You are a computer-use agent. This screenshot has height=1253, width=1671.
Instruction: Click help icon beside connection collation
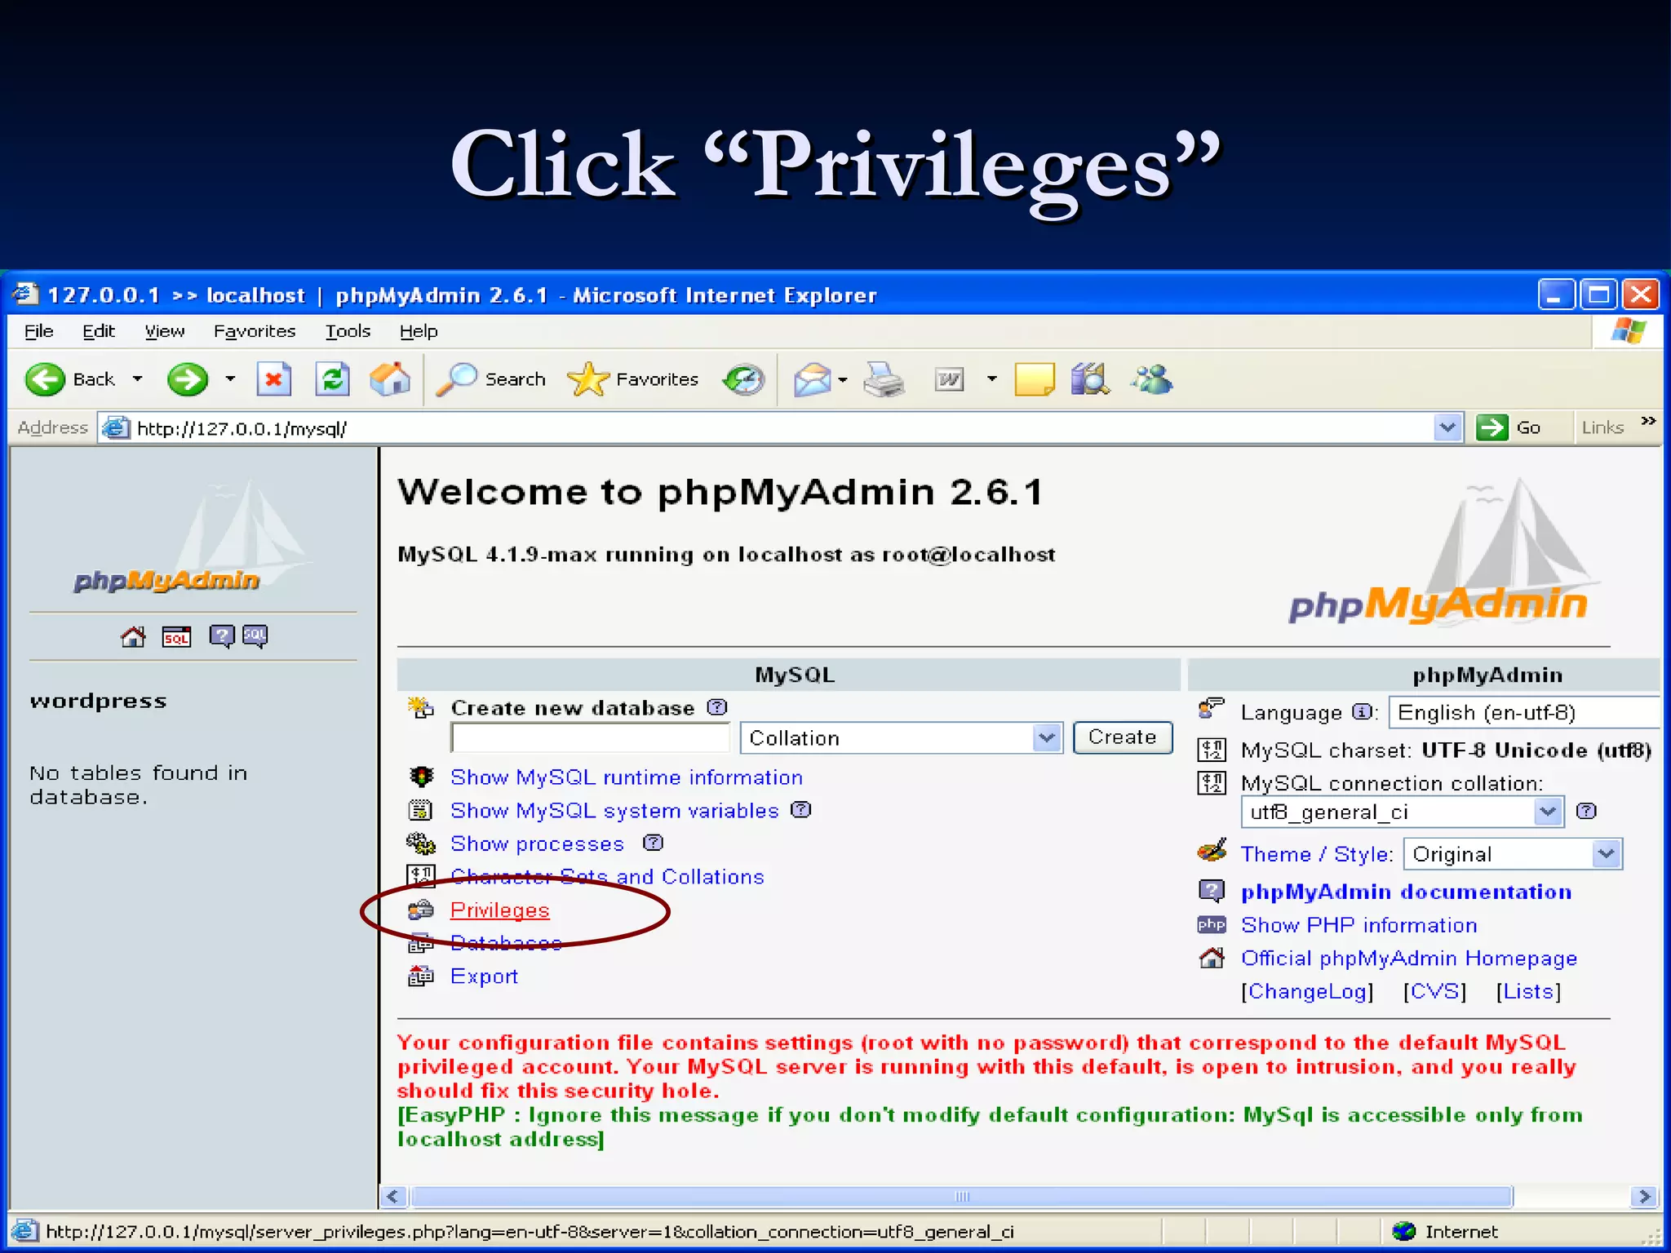click(1586, 811)
